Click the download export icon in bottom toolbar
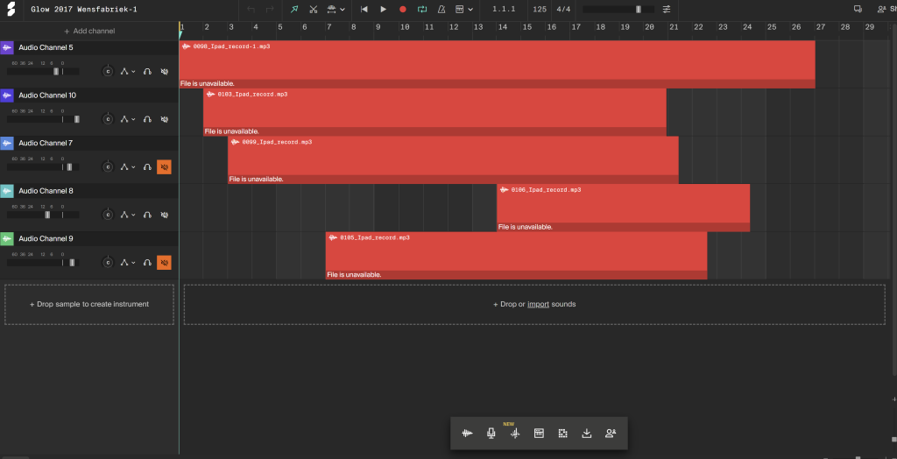Screen dimensions: 897x459 coord(587,433)
